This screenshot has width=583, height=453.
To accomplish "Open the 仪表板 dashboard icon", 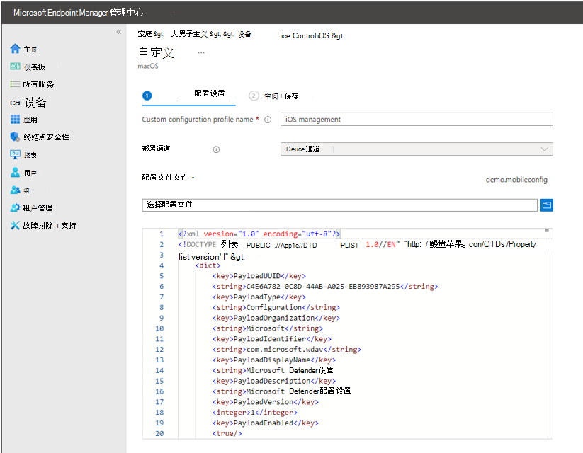I will [x=15, y=67].
